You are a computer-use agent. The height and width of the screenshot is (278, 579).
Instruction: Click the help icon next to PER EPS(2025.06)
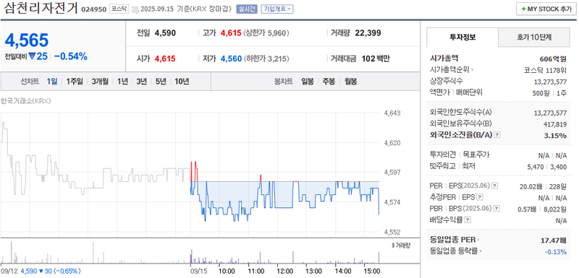pos(495,186)
